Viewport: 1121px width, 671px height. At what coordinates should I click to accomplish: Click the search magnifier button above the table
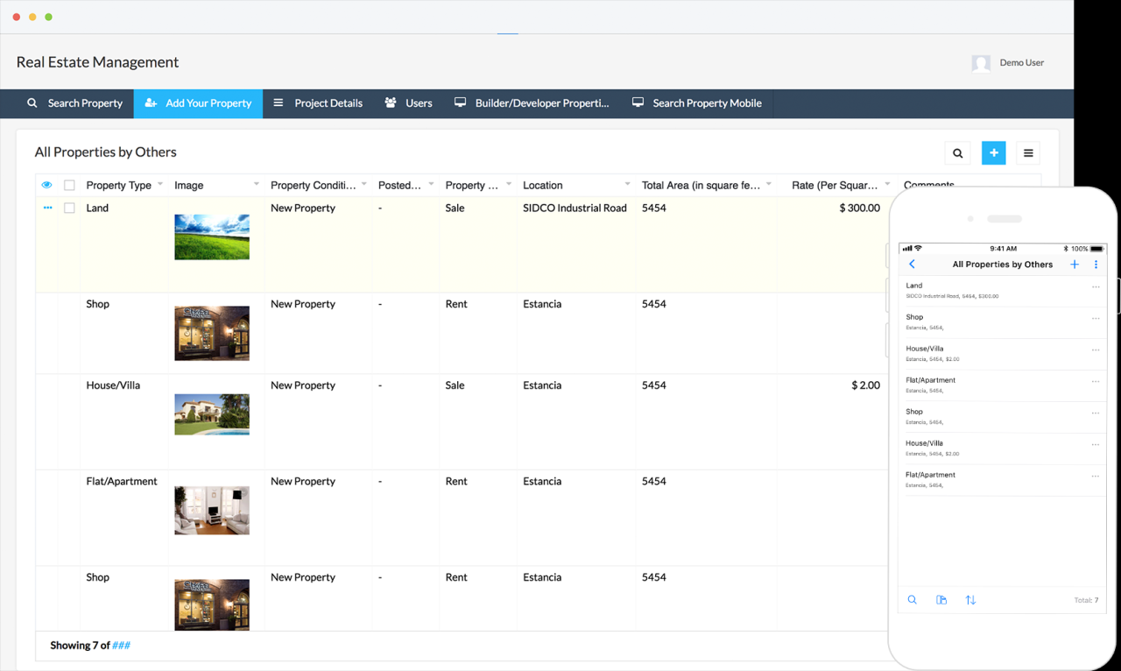pos(957,153)
